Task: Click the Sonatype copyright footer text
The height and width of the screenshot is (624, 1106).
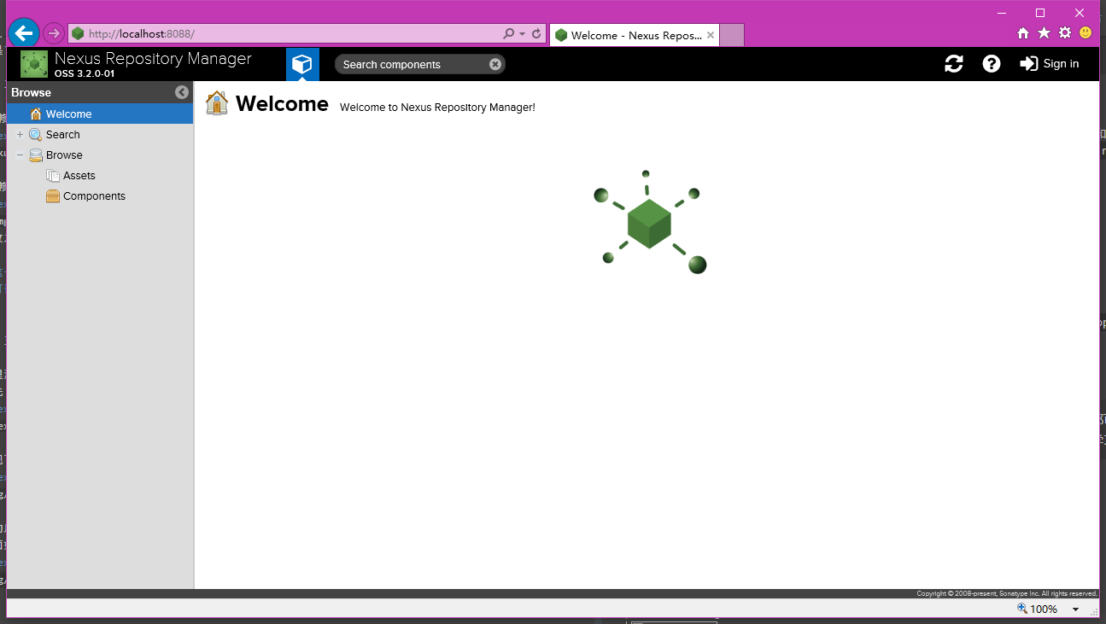Action: pyautogui.click(x=1007, y=593)
